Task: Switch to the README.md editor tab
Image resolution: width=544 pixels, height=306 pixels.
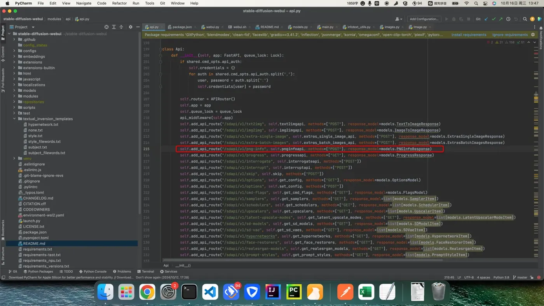Action: pos(269,27)
